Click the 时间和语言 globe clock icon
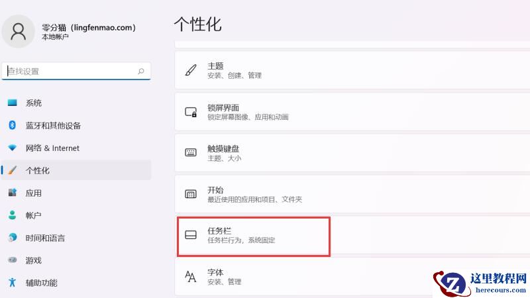This screenshot has width=530, height=298. click(x=13, y=238)
